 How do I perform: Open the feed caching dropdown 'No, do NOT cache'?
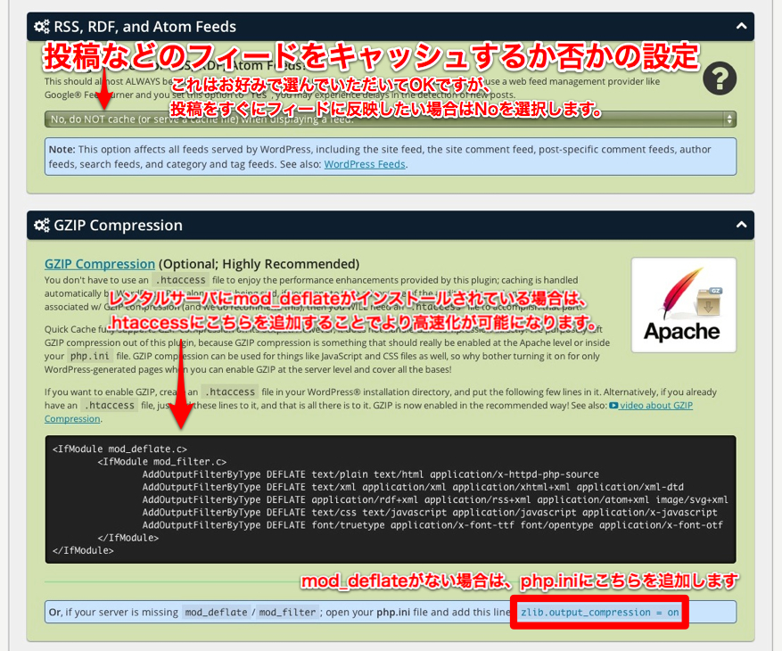coord(390,119)
